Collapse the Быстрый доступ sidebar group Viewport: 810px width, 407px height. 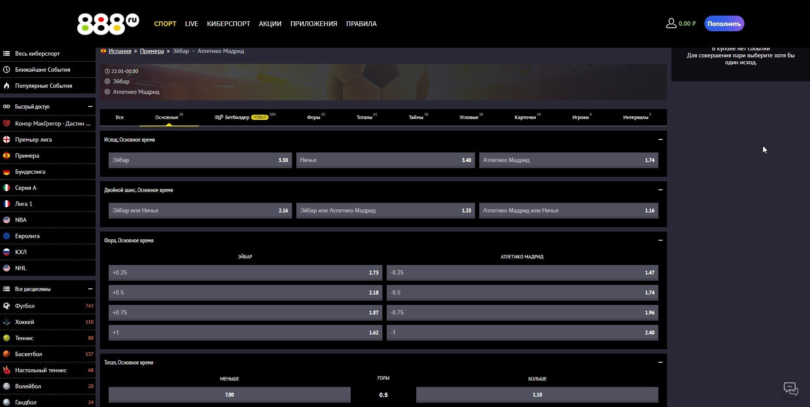coord(90,106)
